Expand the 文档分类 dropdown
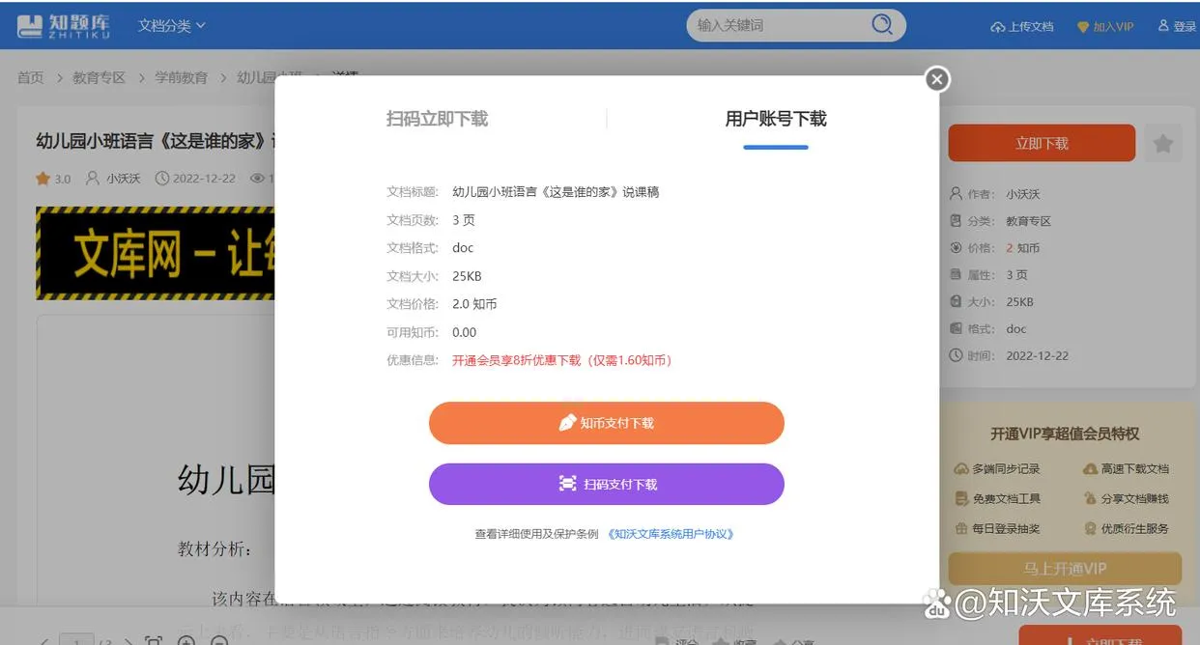Viewport: 1200px width, 645px height. 172,26
